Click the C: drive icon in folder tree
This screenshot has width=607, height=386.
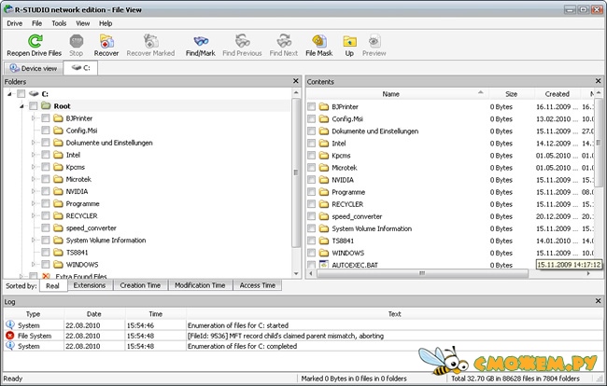(x=34, y=93)
